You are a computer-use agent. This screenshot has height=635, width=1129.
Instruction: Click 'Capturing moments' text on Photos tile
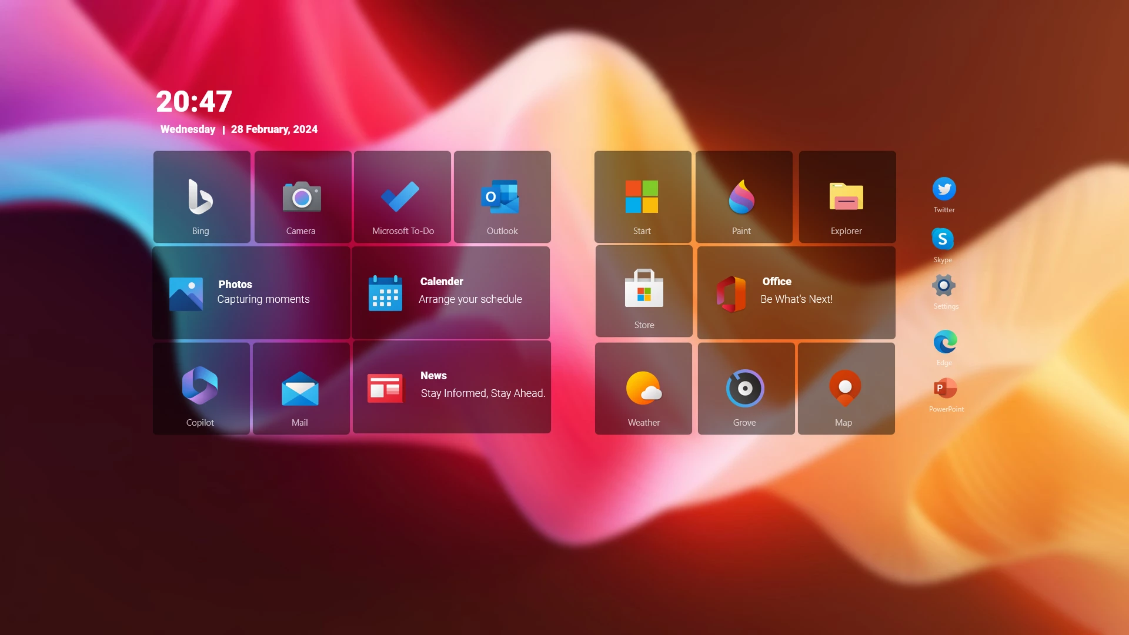[x=263, y=299]
